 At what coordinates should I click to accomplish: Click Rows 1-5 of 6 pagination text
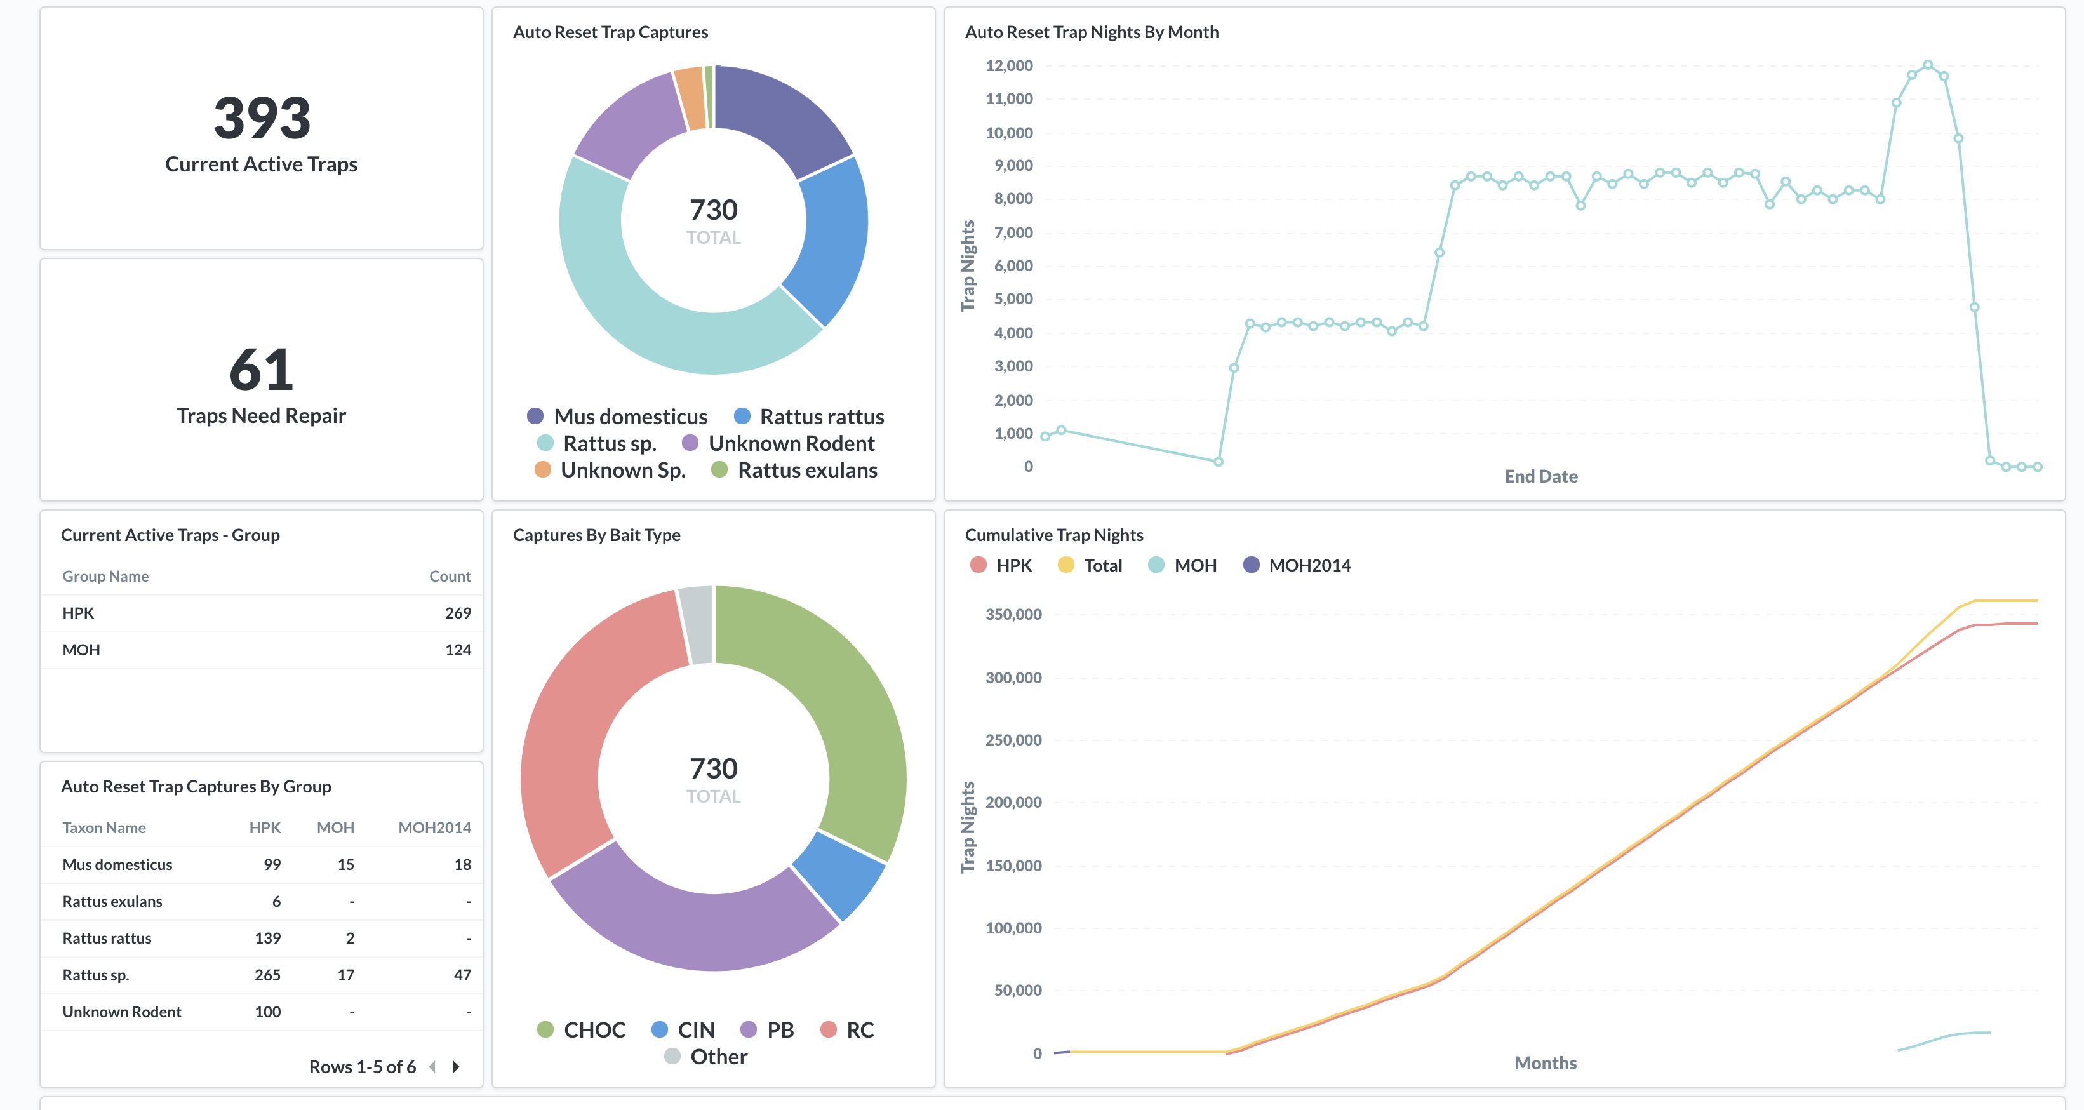coord(363,1067)
